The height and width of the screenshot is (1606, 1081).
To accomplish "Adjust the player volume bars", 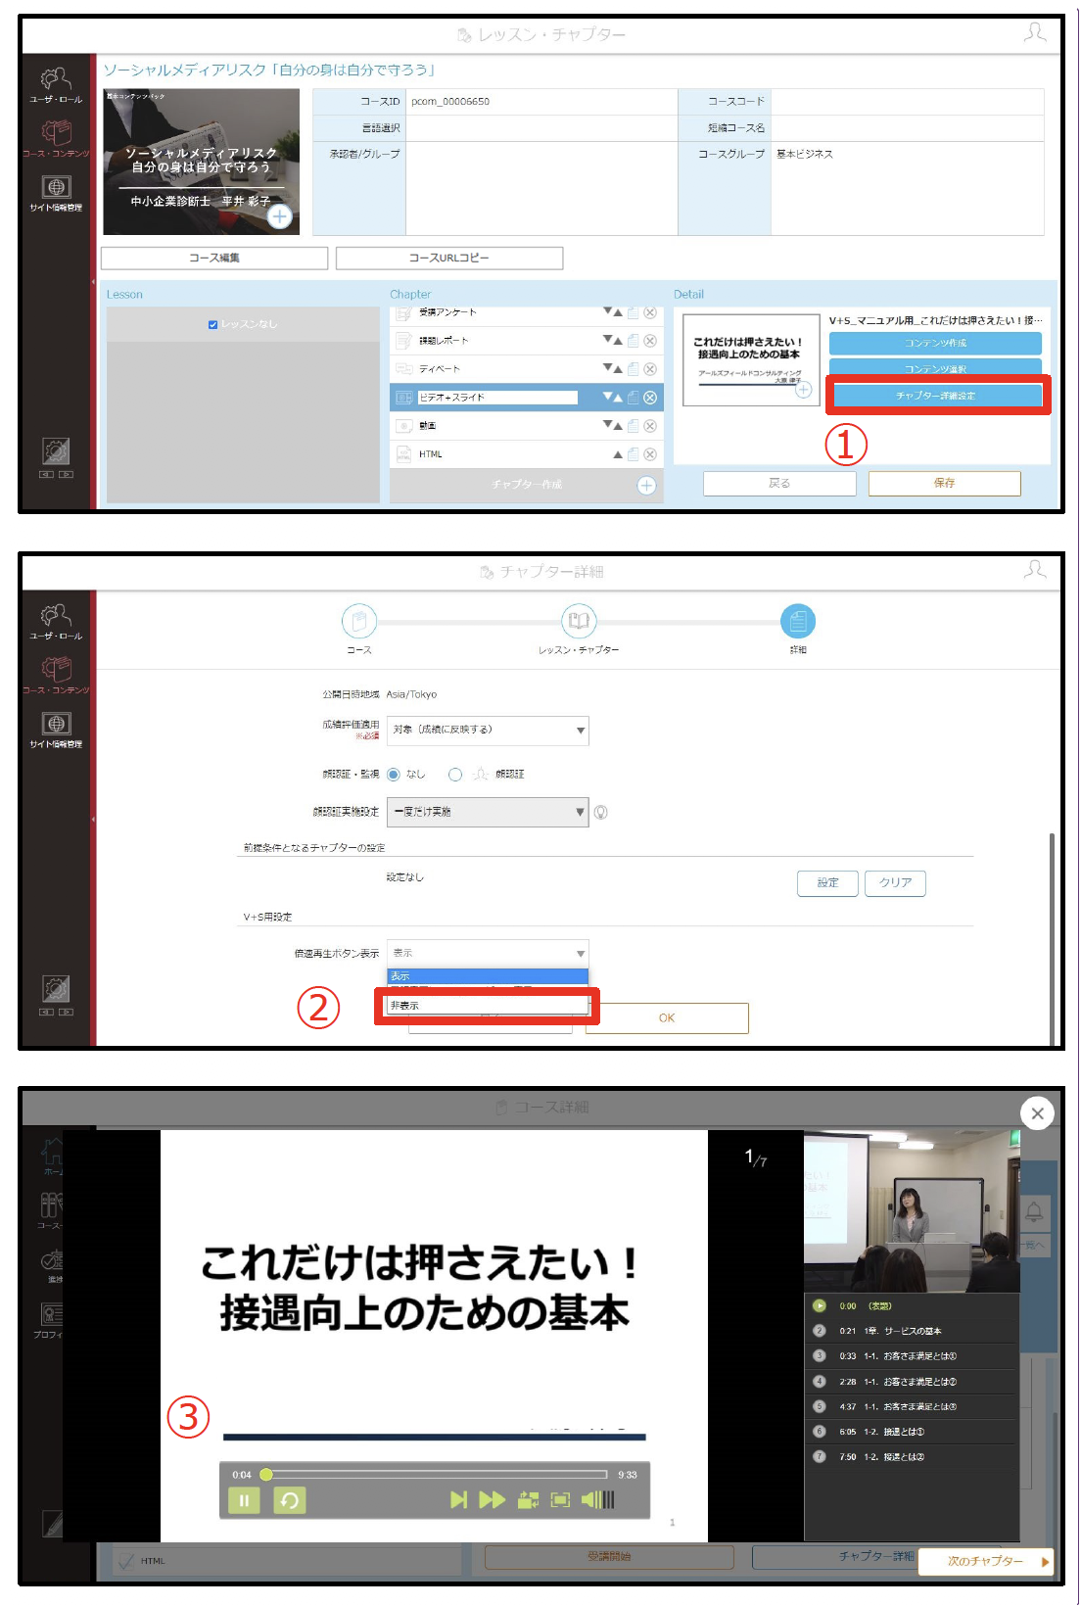I will tap(598, 1500).
